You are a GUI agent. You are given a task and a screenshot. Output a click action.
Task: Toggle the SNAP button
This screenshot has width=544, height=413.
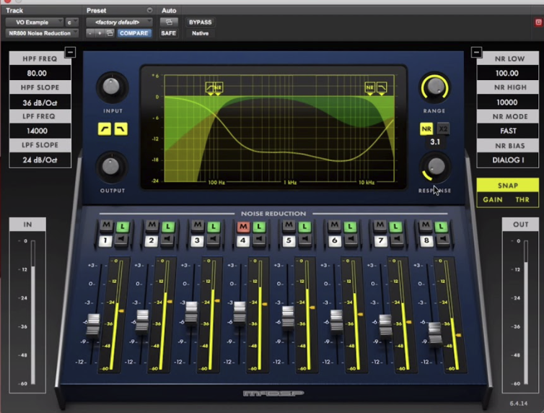point(508,186)
